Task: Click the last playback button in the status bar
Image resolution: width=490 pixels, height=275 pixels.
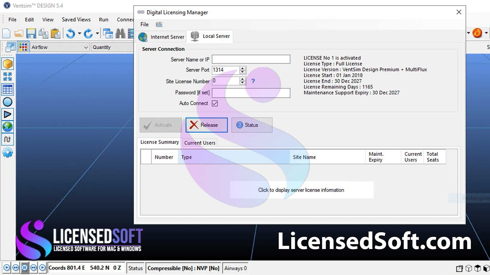Action: 42,268
